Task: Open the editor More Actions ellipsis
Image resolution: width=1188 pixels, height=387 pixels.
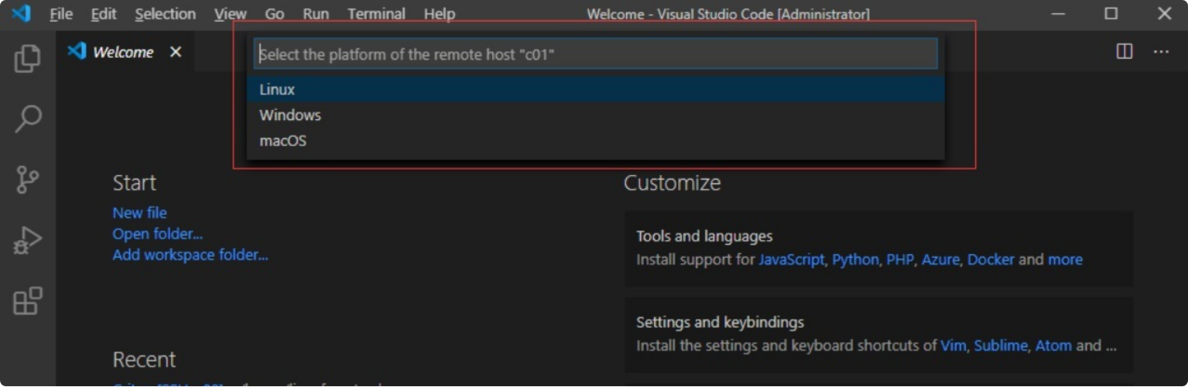Action: [1161, 52]
